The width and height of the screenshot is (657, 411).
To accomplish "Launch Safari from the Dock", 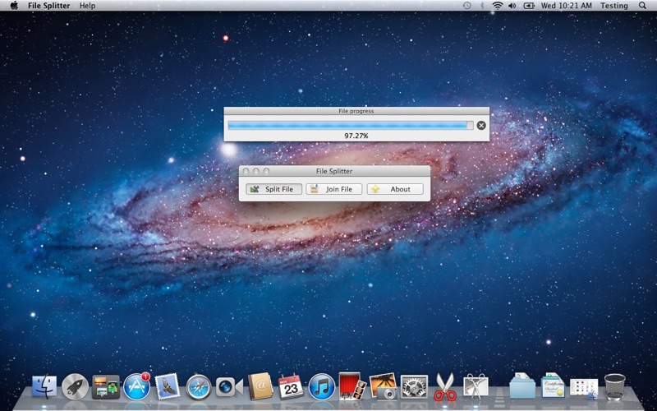I will pos(199,386).
